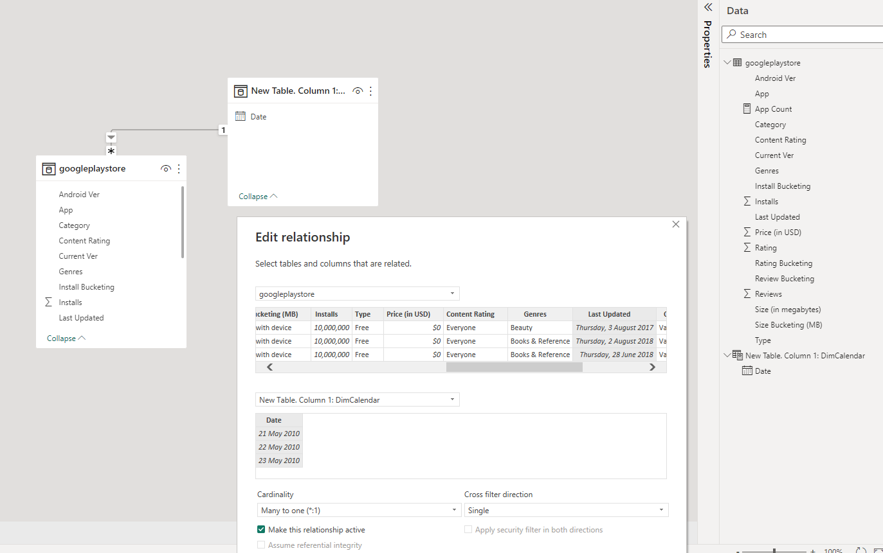The height and width of the screenshot is (553, 883).
Task: Select 'Content Rating' in googleplaystore card
Action: (x=84, y=240)
